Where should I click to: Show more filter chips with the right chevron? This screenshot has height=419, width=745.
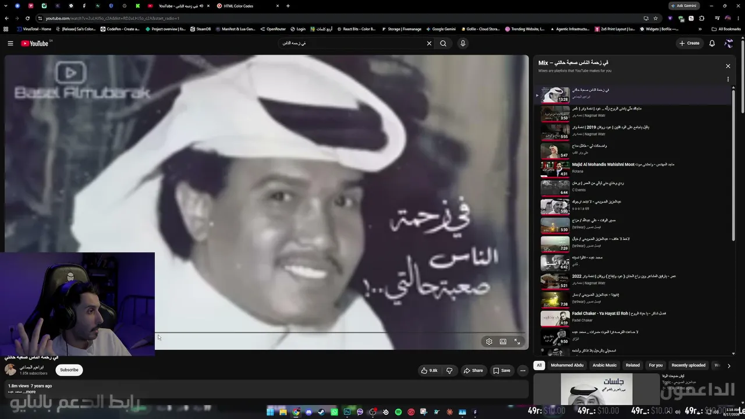(x=728, y=365)
